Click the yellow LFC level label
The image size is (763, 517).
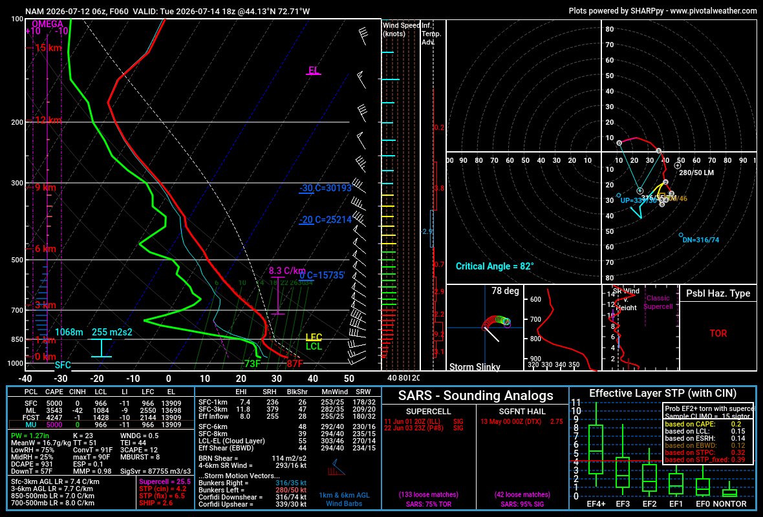pos(314,337)
